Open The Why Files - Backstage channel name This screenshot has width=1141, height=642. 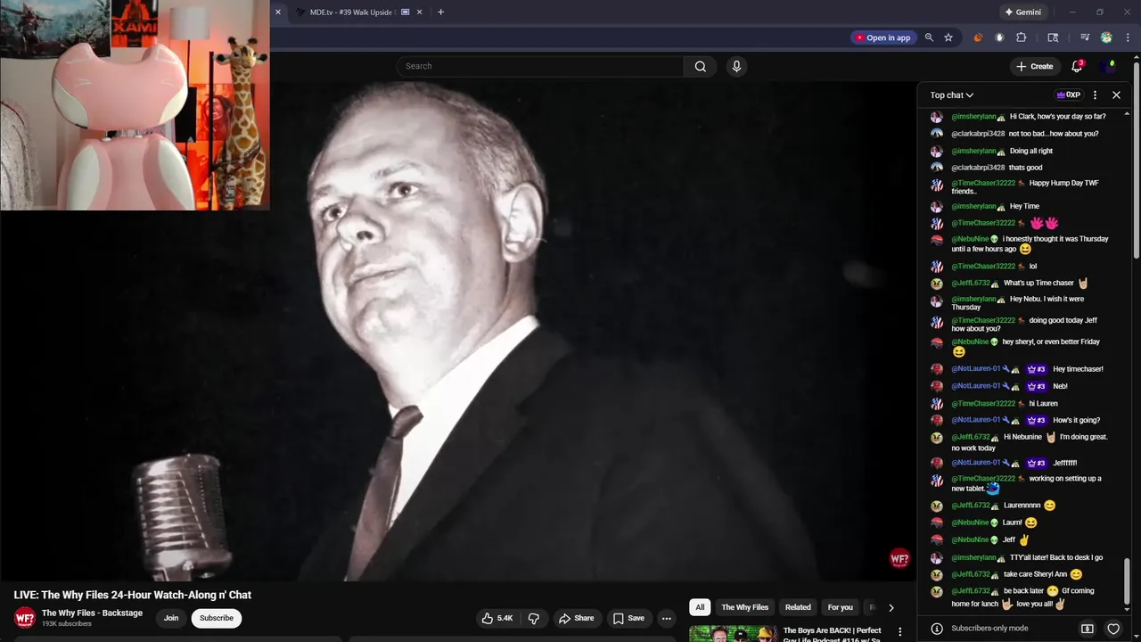pyautogui.click(x=92, y=613)
